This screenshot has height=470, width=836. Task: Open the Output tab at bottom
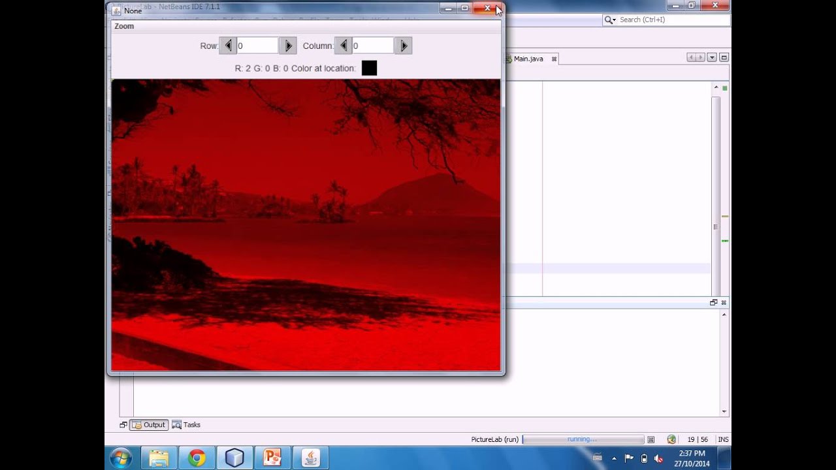149,425
